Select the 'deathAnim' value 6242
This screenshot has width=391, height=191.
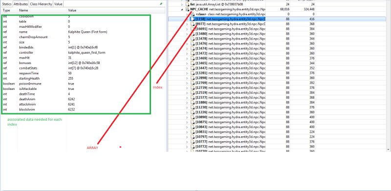(x=71, y=99)
